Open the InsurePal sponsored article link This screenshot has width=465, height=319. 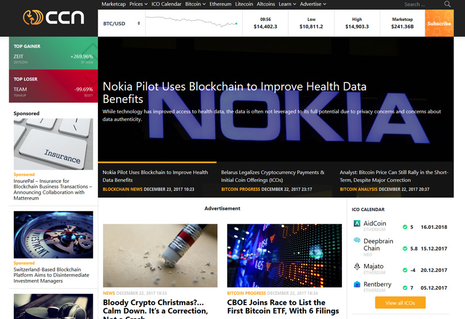(x=53, y=190)
